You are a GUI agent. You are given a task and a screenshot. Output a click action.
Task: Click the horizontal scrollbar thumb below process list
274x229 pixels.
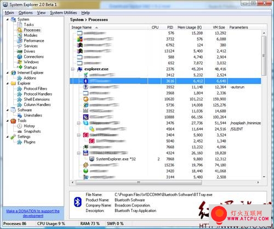(x=139, y=182)
